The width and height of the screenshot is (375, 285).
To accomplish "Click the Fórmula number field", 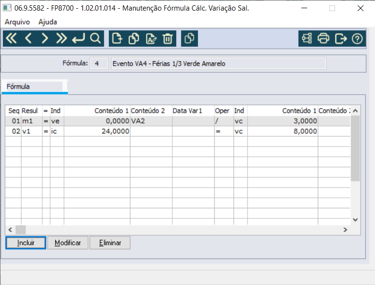I will coord(99,64).
